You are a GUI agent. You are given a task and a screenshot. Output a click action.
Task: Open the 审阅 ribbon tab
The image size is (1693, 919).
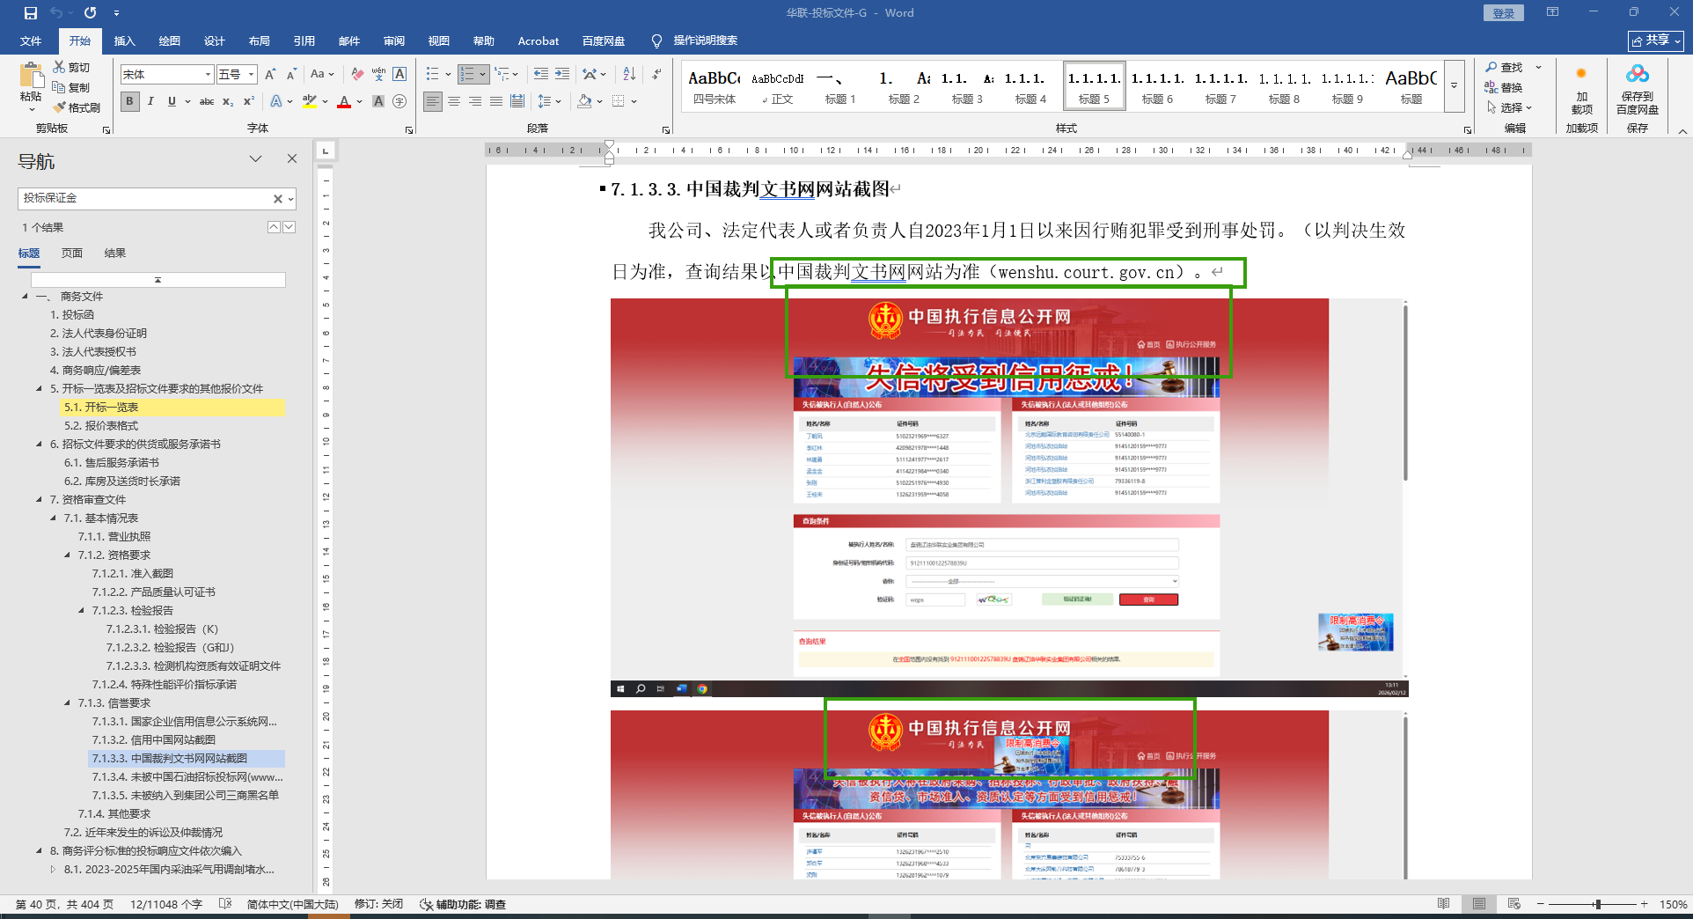[x=393, y=40]
